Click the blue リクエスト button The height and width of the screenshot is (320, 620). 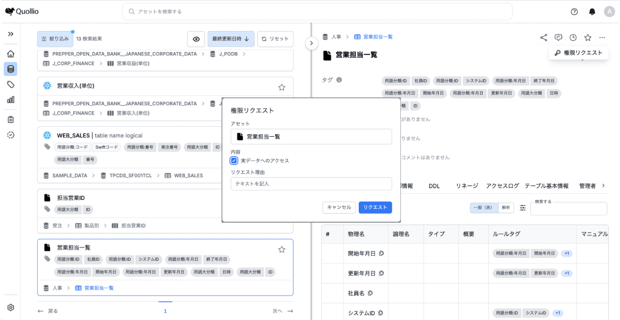click(x=375, y=207)
